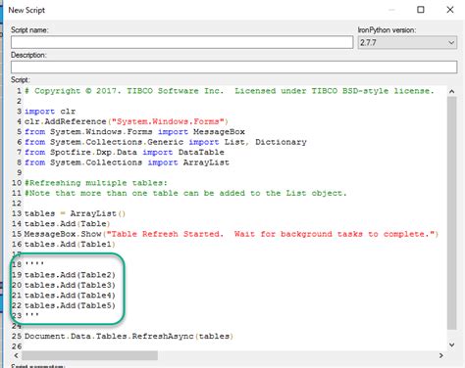Click the vertical scrollbar thumb
The width and height of the screenshot is (465, 368).
(x=451, y=213)
